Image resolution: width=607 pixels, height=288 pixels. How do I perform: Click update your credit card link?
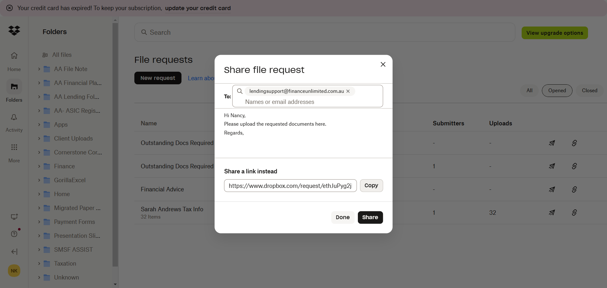click(198, 8)
